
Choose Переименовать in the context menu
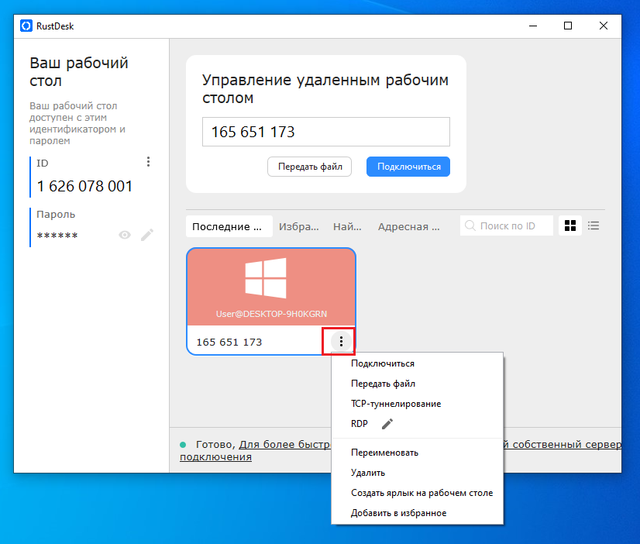[x=417, y=453]
